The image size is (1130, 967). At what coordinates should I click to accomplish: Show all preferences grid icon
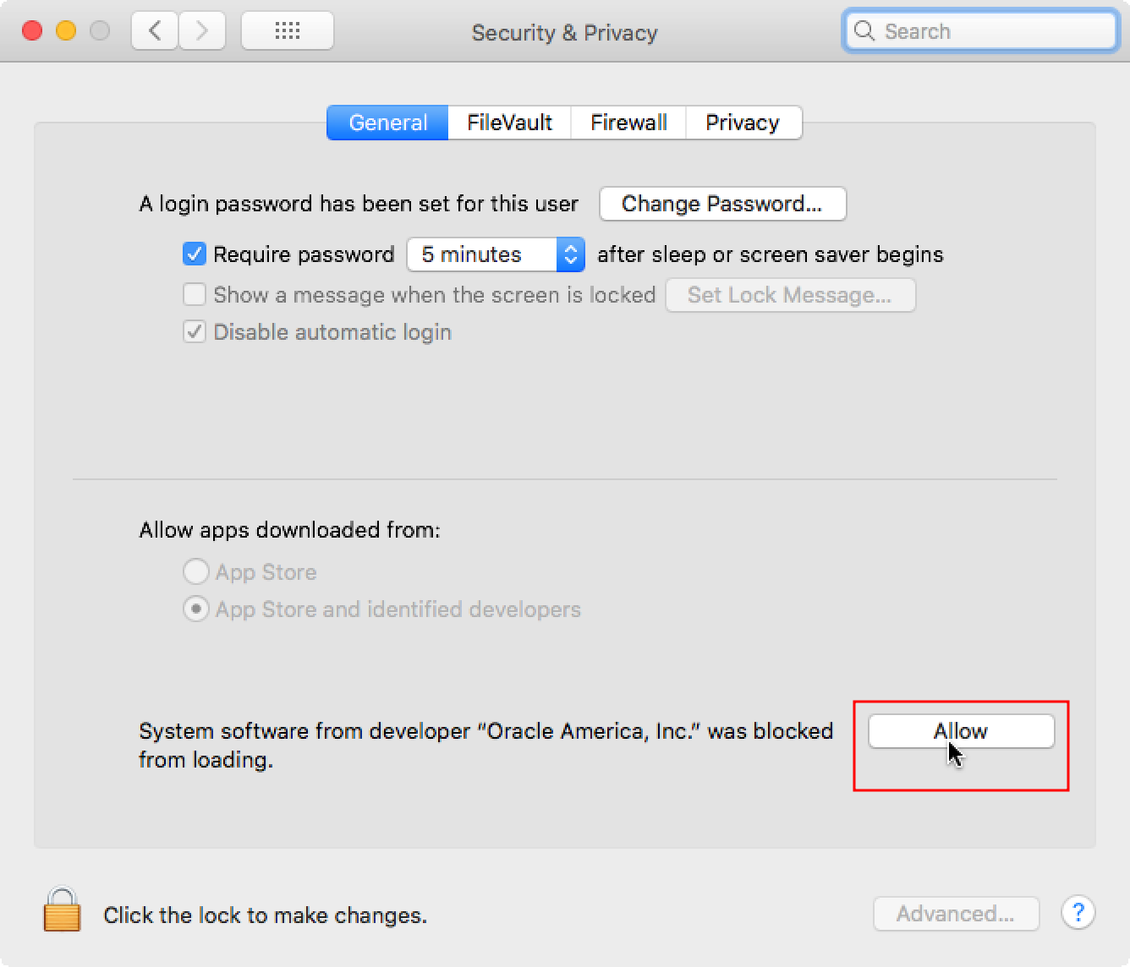click(x=288, y=31)
